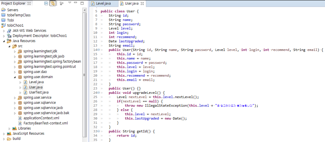Screen dimensions: 325x142
Task: Click the Java Resources icon
Action: click(9, 41)
